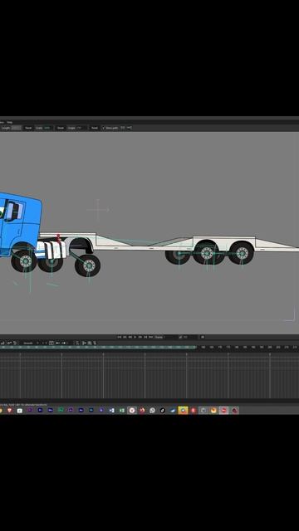Viewport: 299px width, 531px height.
Task: Select the rearmost wheel of the trailer
Action: [242, 253]
